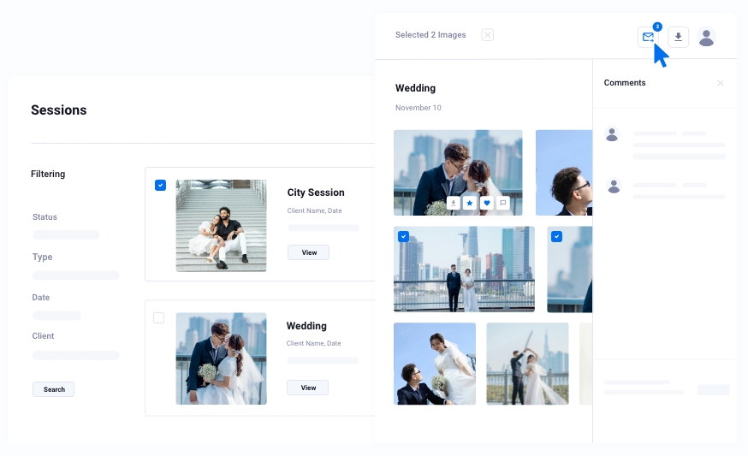Screen dimensions: 748x456
Task: Click the send email icon with badge
Action: point(648,37)
